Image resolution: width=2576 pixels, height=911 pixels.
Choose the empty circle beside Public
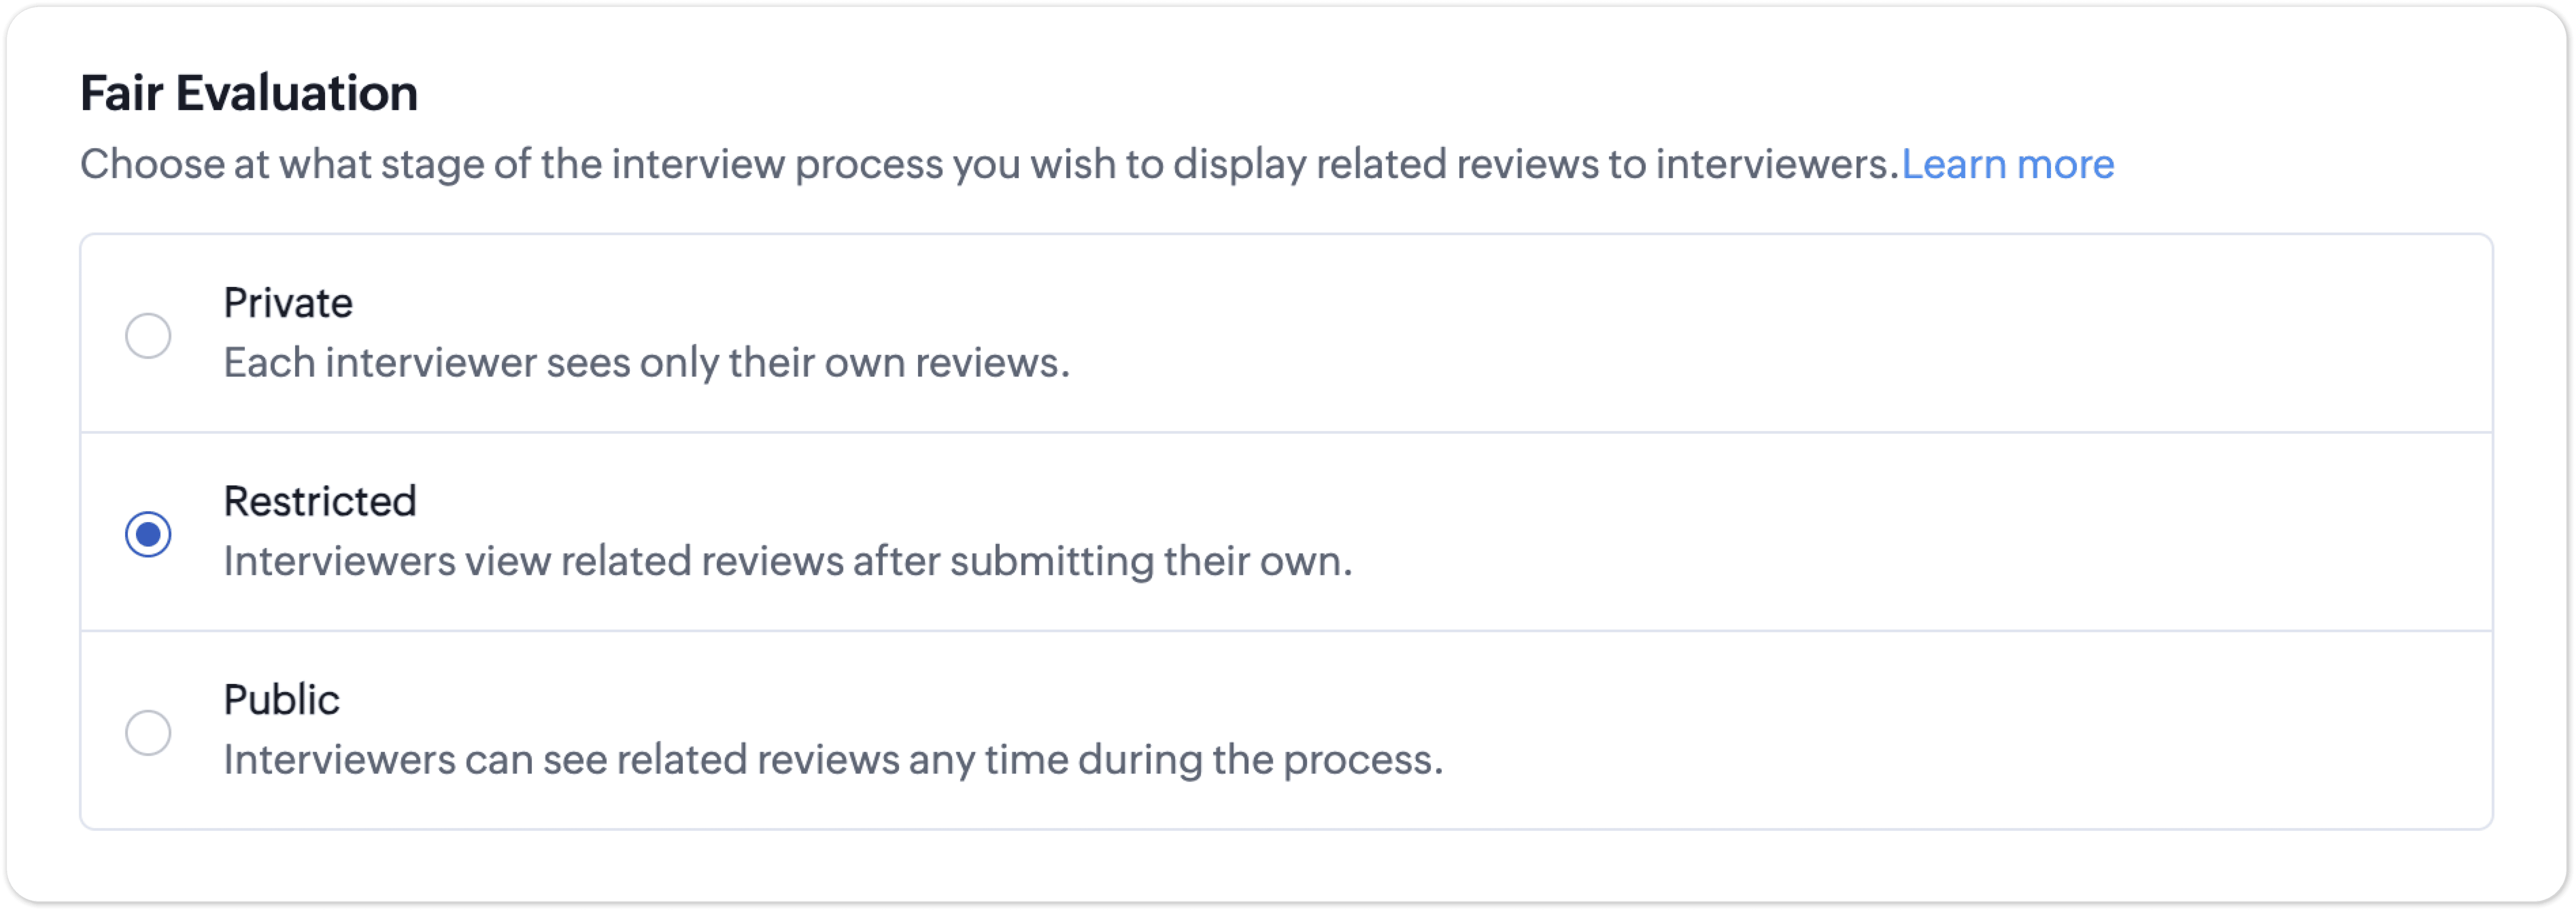tap(148, 733)
